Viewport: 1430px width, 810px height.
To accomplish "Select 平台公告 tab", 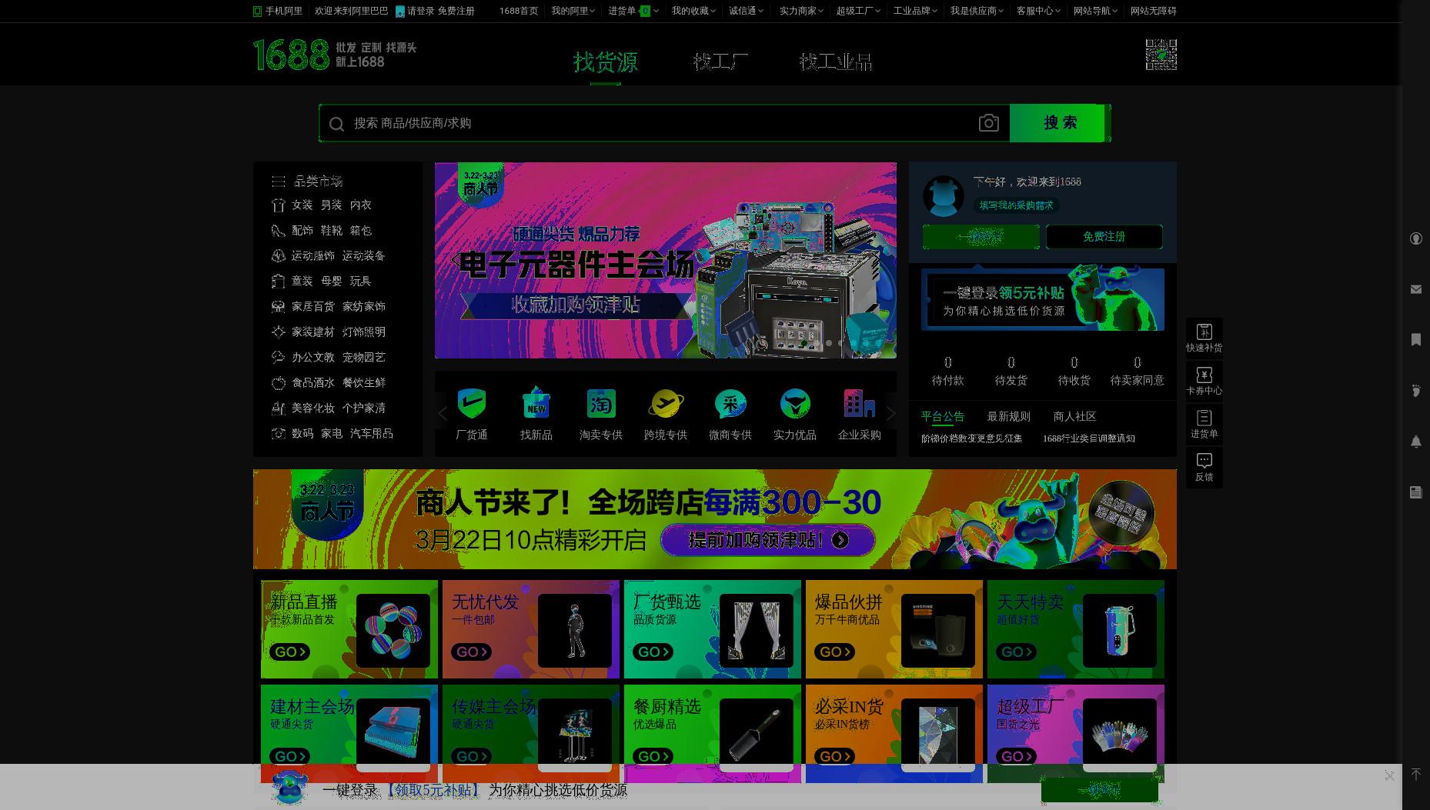I will point(942,416).
